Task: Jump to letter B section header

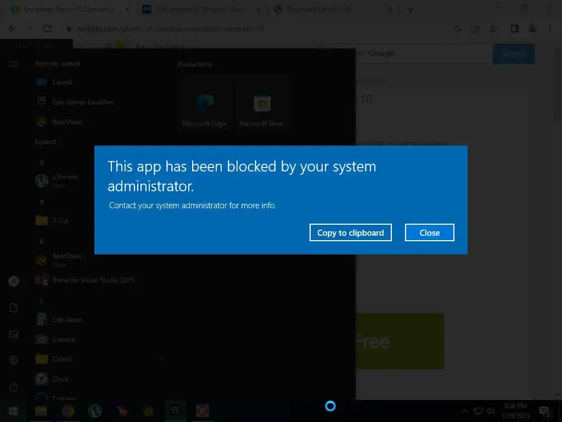Action: pyautogui.click(x=41, y=242)
